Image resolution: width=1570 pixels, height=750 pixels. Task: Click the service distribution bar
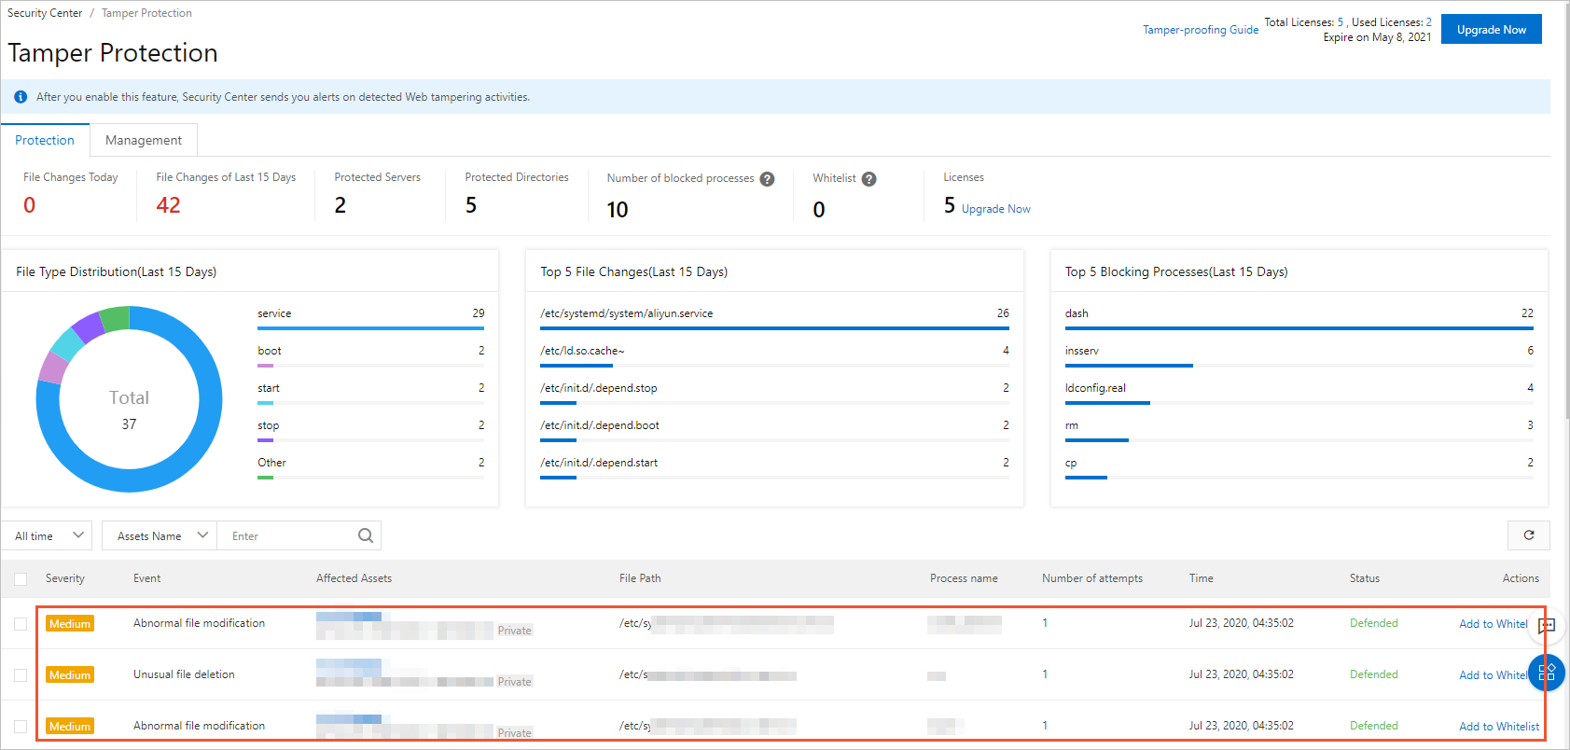click(370, 328)
